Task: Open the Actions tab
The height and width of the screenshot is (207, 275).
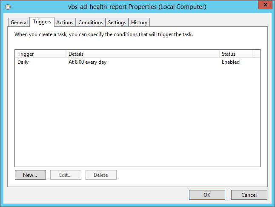Action: (65, 23)
